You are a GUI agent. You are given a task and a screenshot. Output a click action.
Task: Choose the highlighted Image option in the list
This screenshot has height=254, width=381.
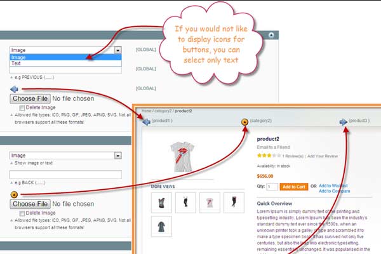coord(65,57)
